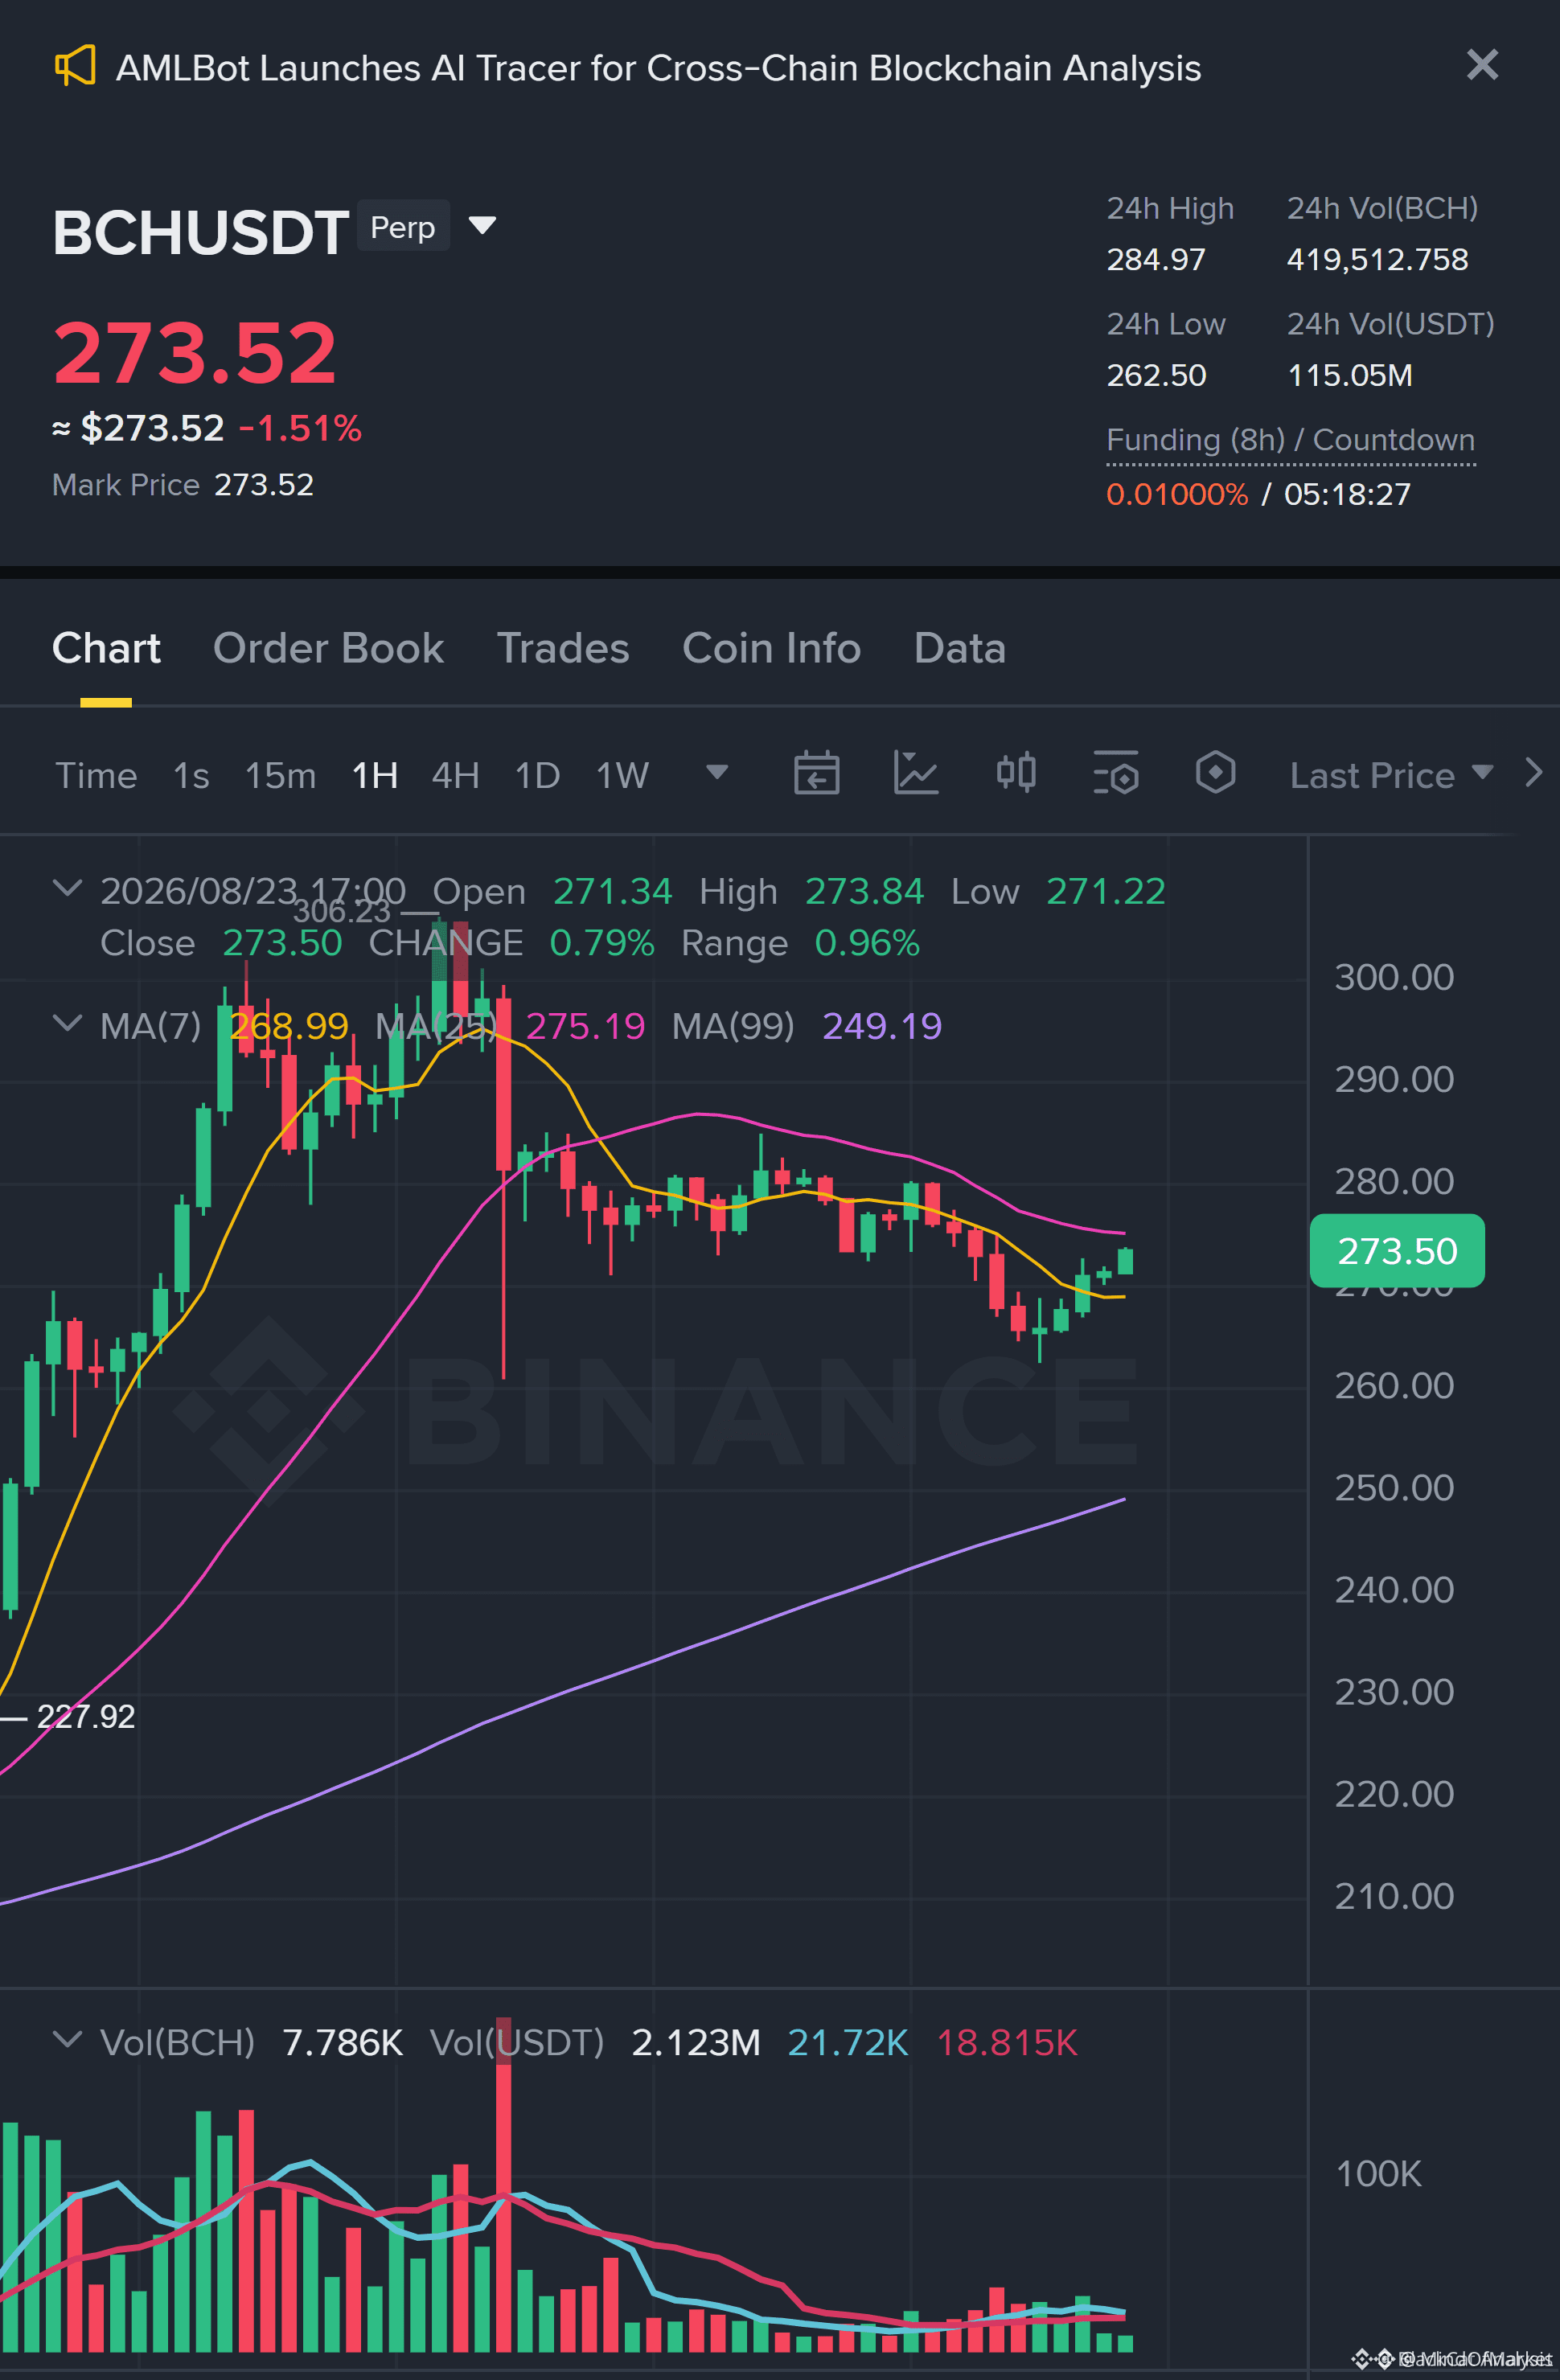This screenshot has height=2380, width=1560.
Task: Select the 1s interval
Action: click(191, 775)
